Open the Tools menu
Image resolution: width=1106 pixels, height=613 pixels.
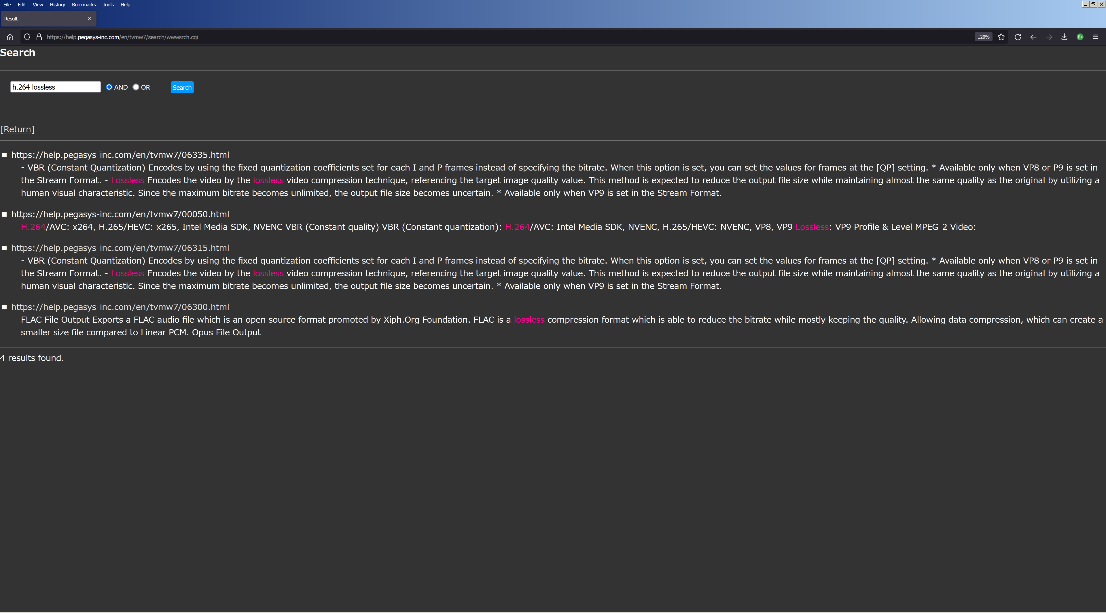click(108, 5)
